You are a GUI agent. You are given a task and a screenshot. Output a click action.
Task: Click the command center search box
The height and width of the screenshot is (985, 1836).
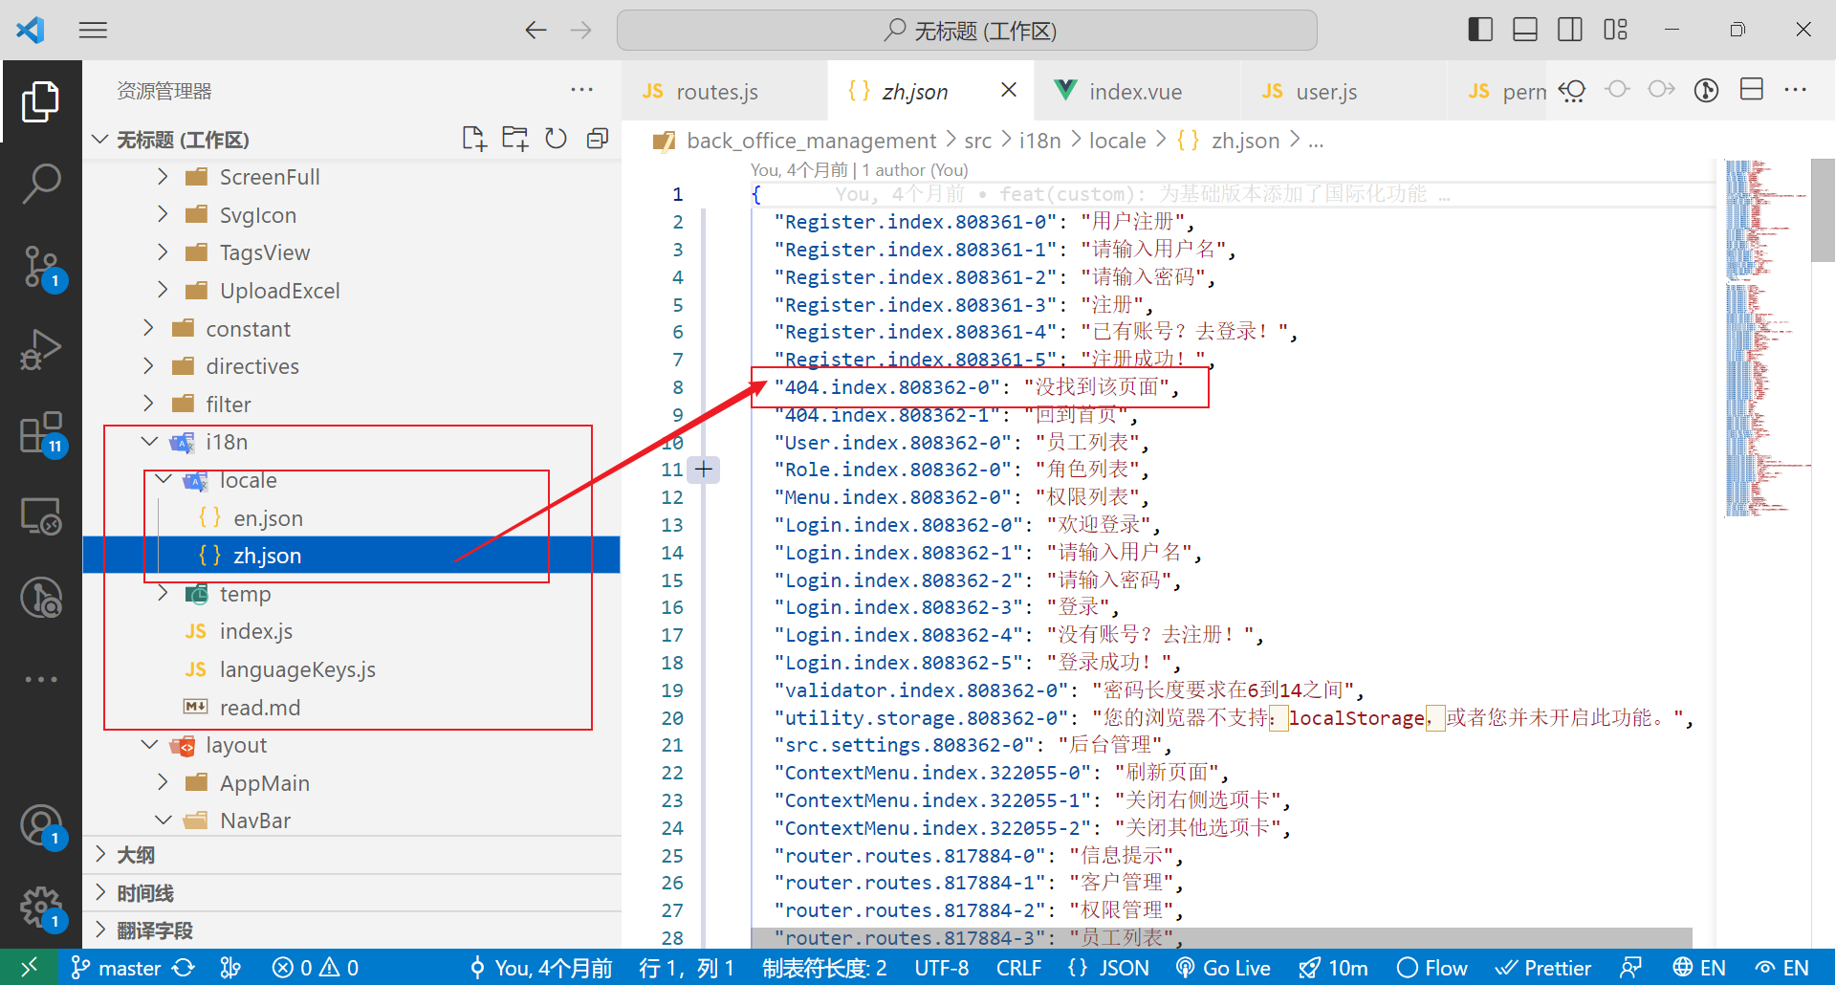point(966,30)
